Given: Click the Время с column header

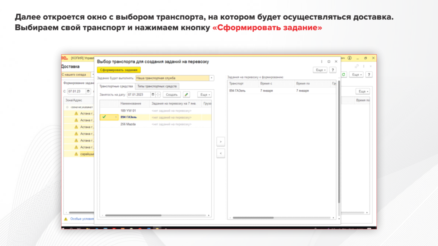Looking at the screenshot, I should (x=276, y=84).
